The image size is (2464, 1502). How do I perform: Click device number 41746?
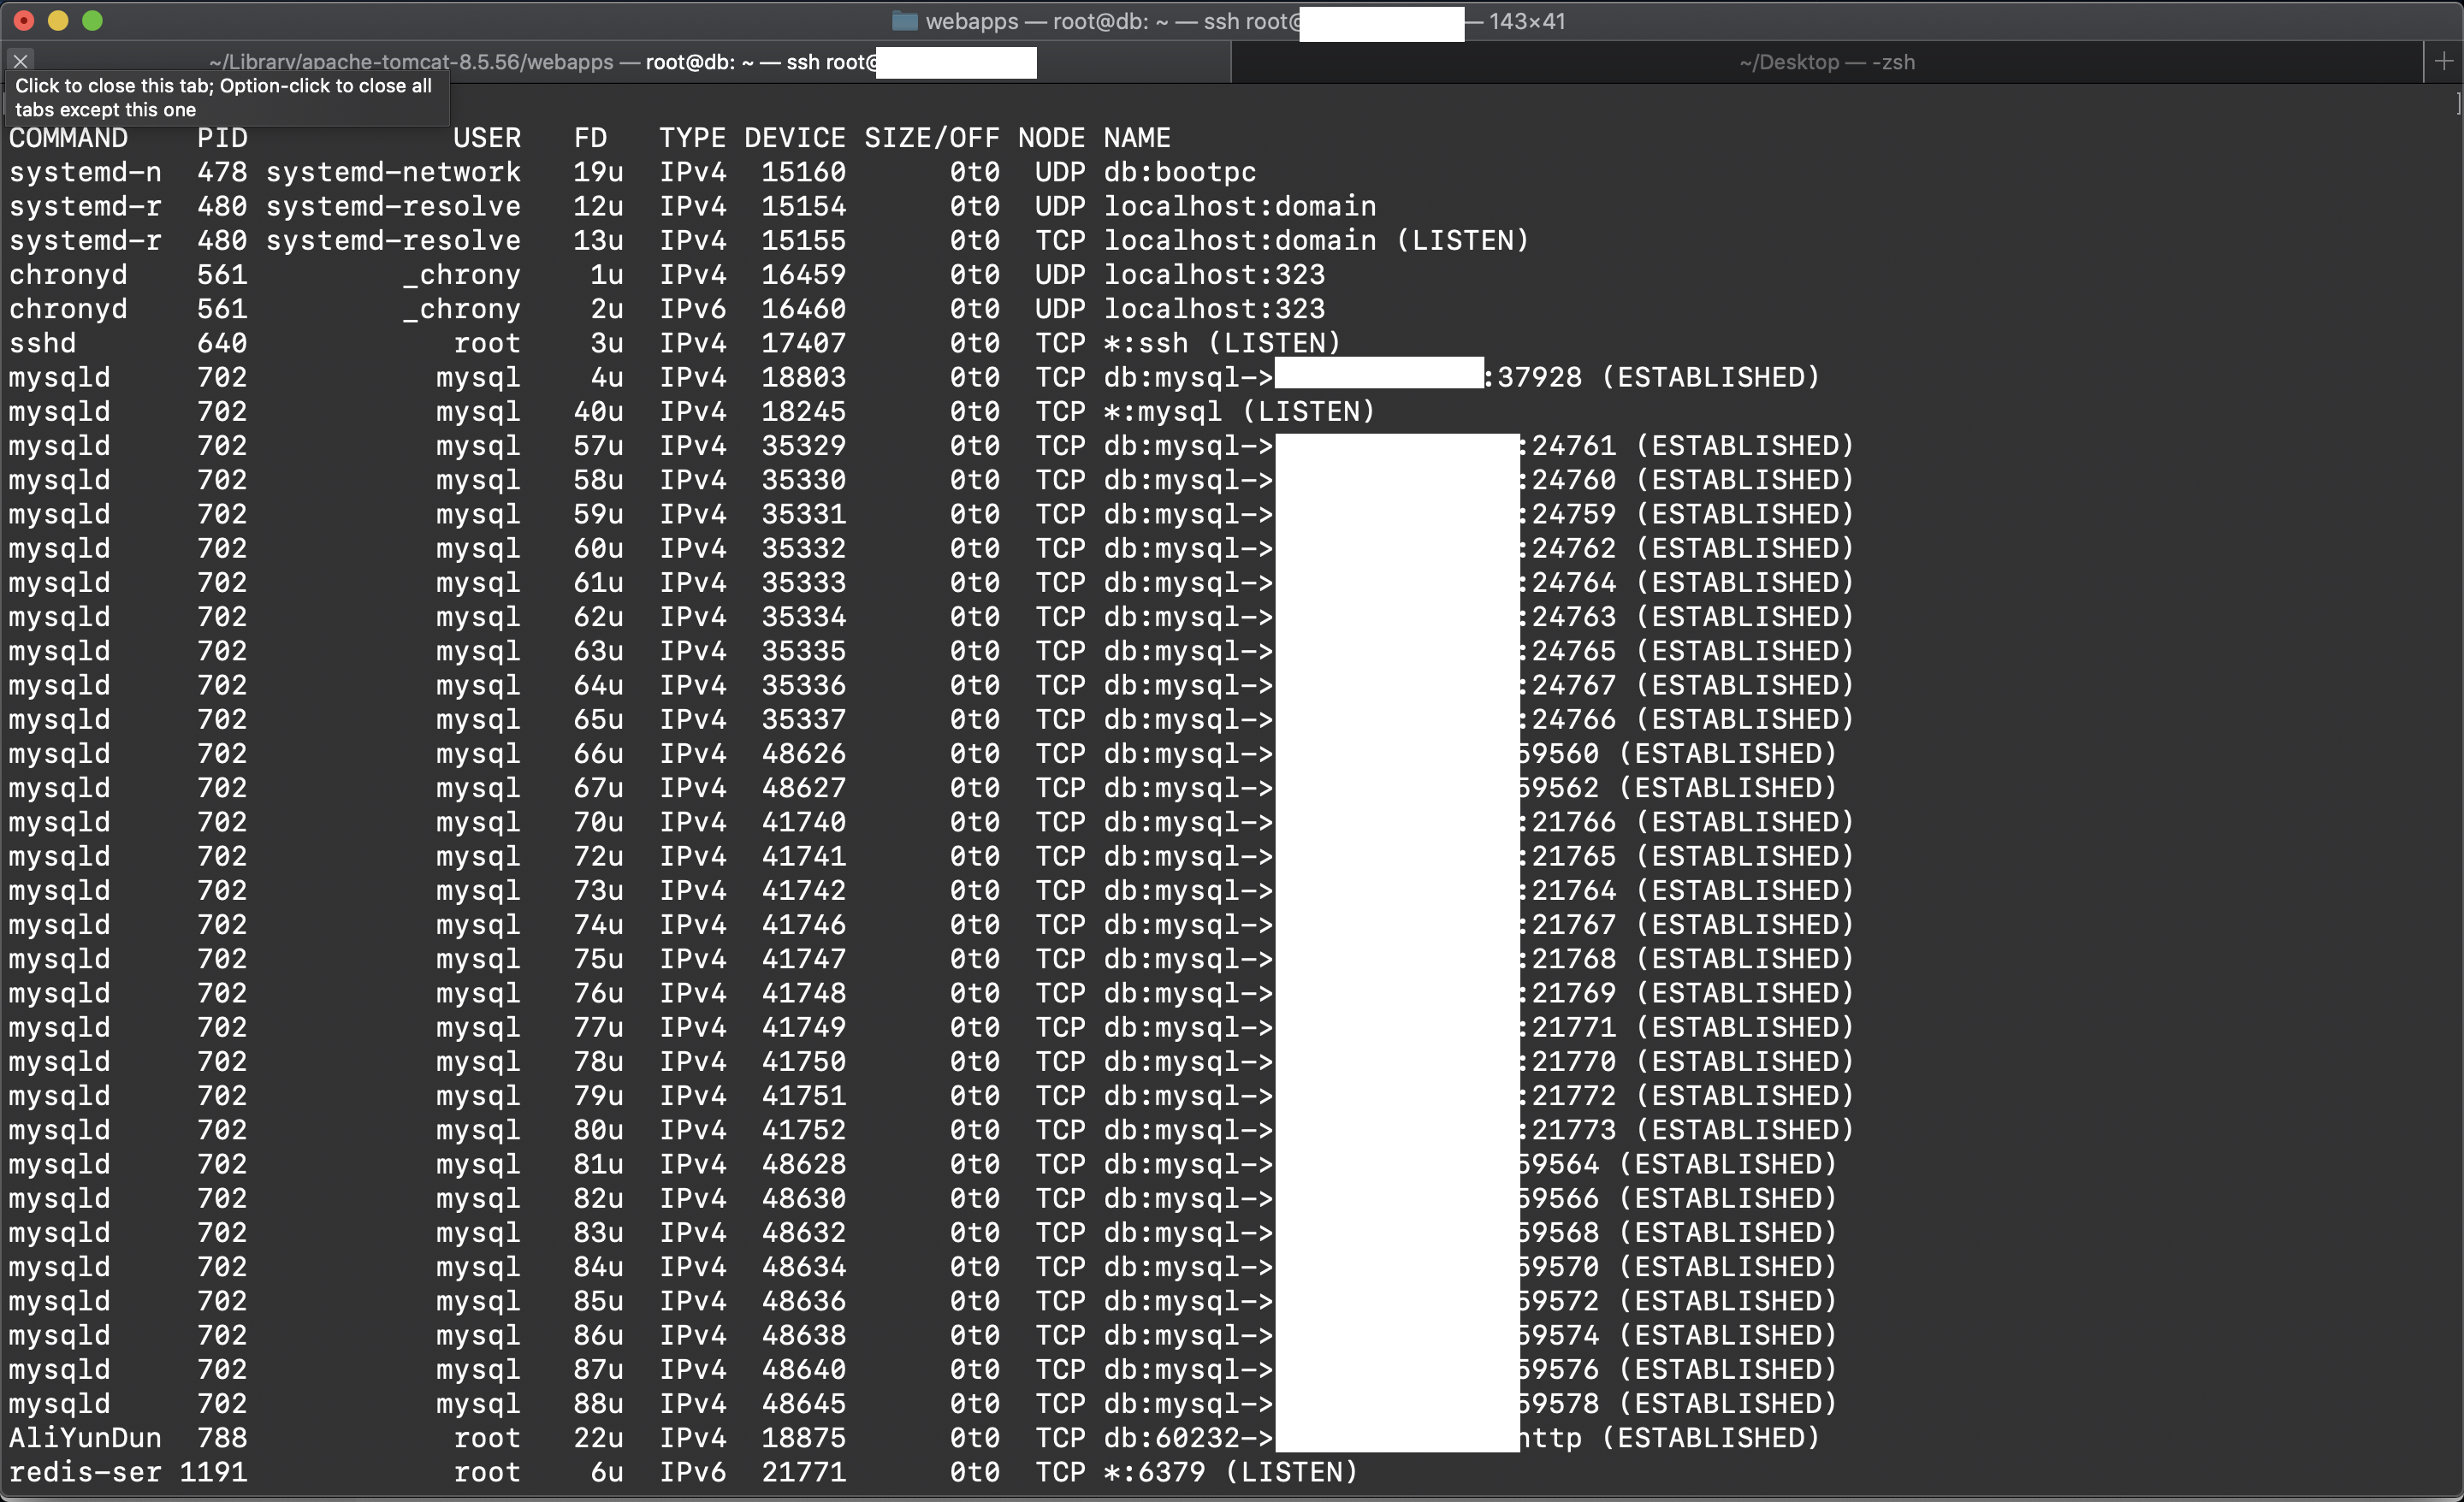point(804,924)
